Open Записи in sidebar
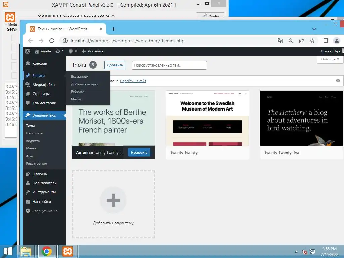 (x=44, y=76)
